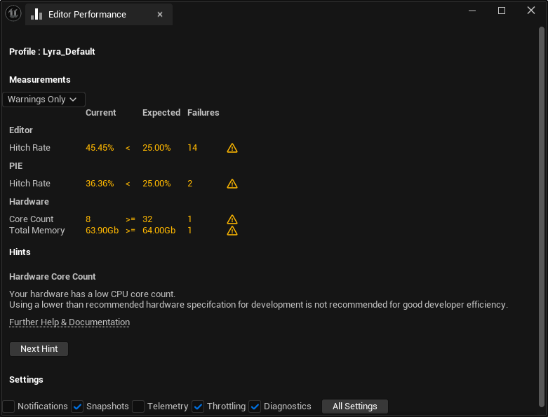Click the Editor Performance bar chart icon
Image resolution: width=548 pixels, height=417 pixels.
(36, 14)
